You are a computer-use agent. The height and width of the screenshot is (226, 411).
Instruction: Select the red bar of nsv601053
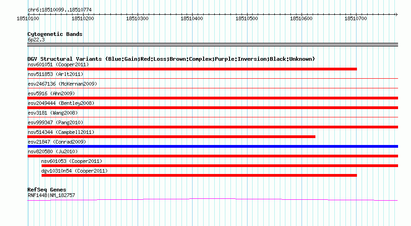click(220, 166)
